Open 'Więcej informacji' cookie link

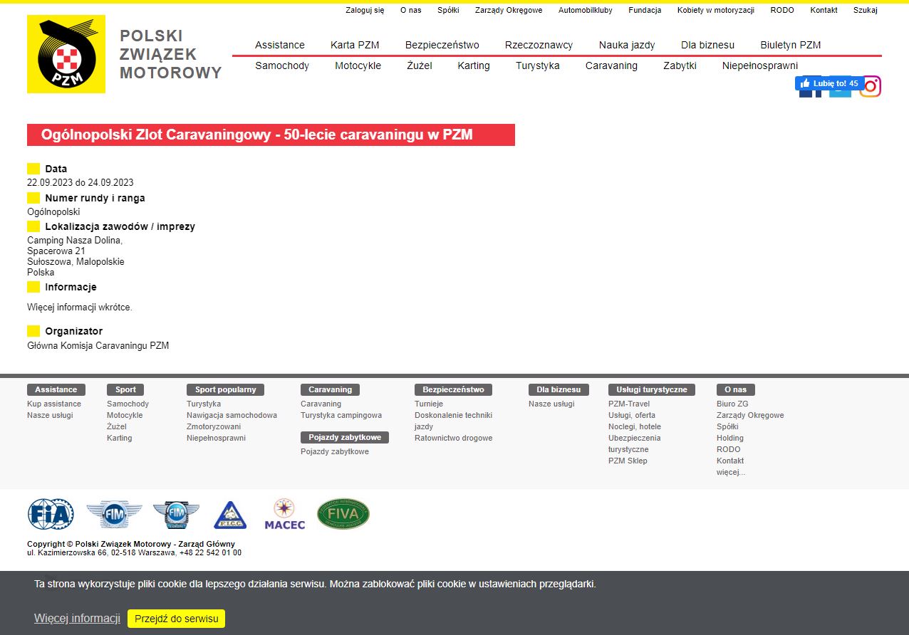[77, 619]
